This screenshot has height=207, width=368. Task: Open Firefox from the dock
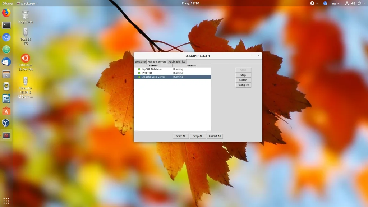pyautogui.click(x=6, y=13)
